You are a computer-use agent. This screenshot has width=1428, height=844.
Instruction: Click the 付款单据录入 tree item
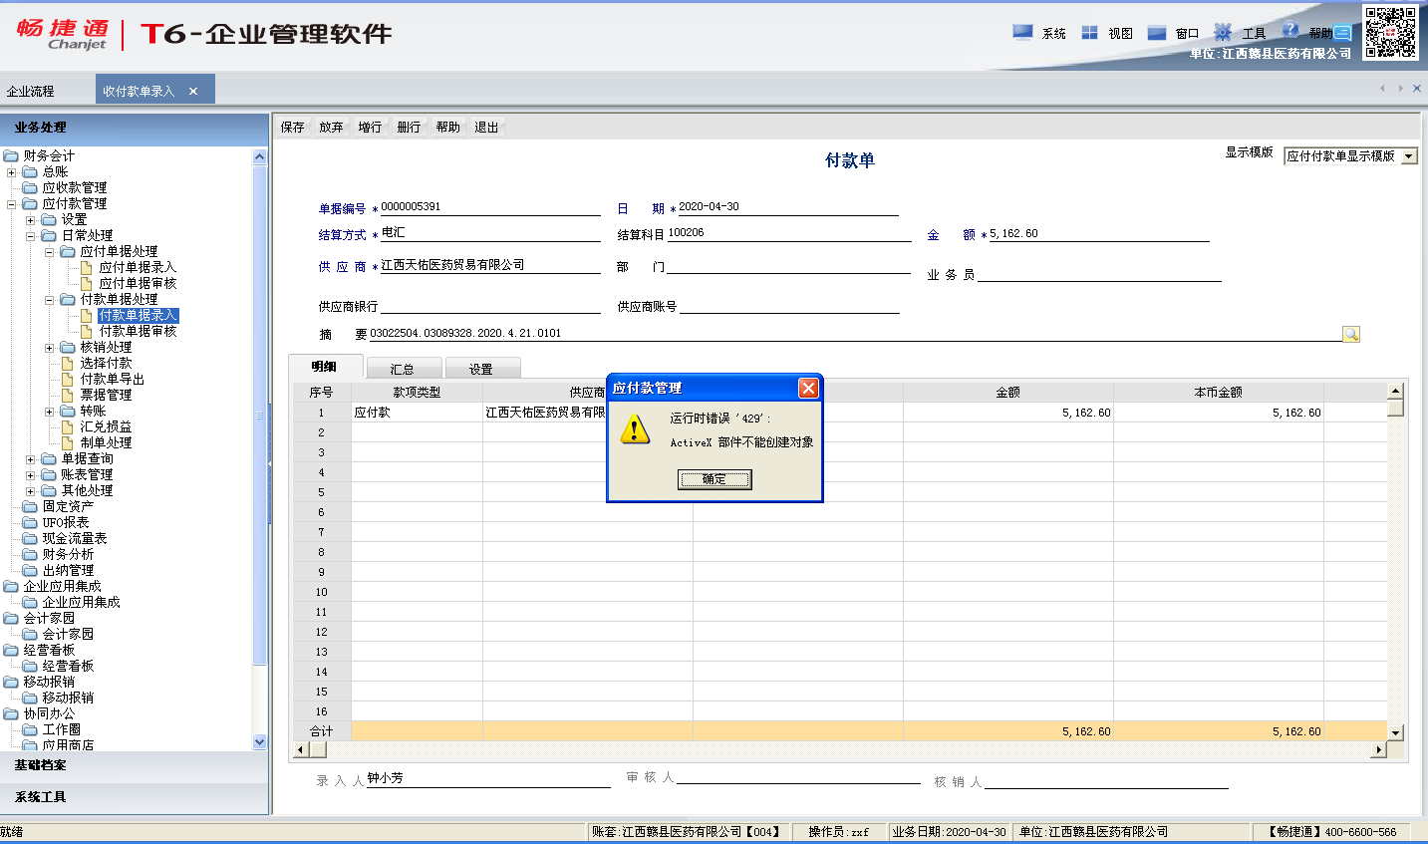pos(138,315)
